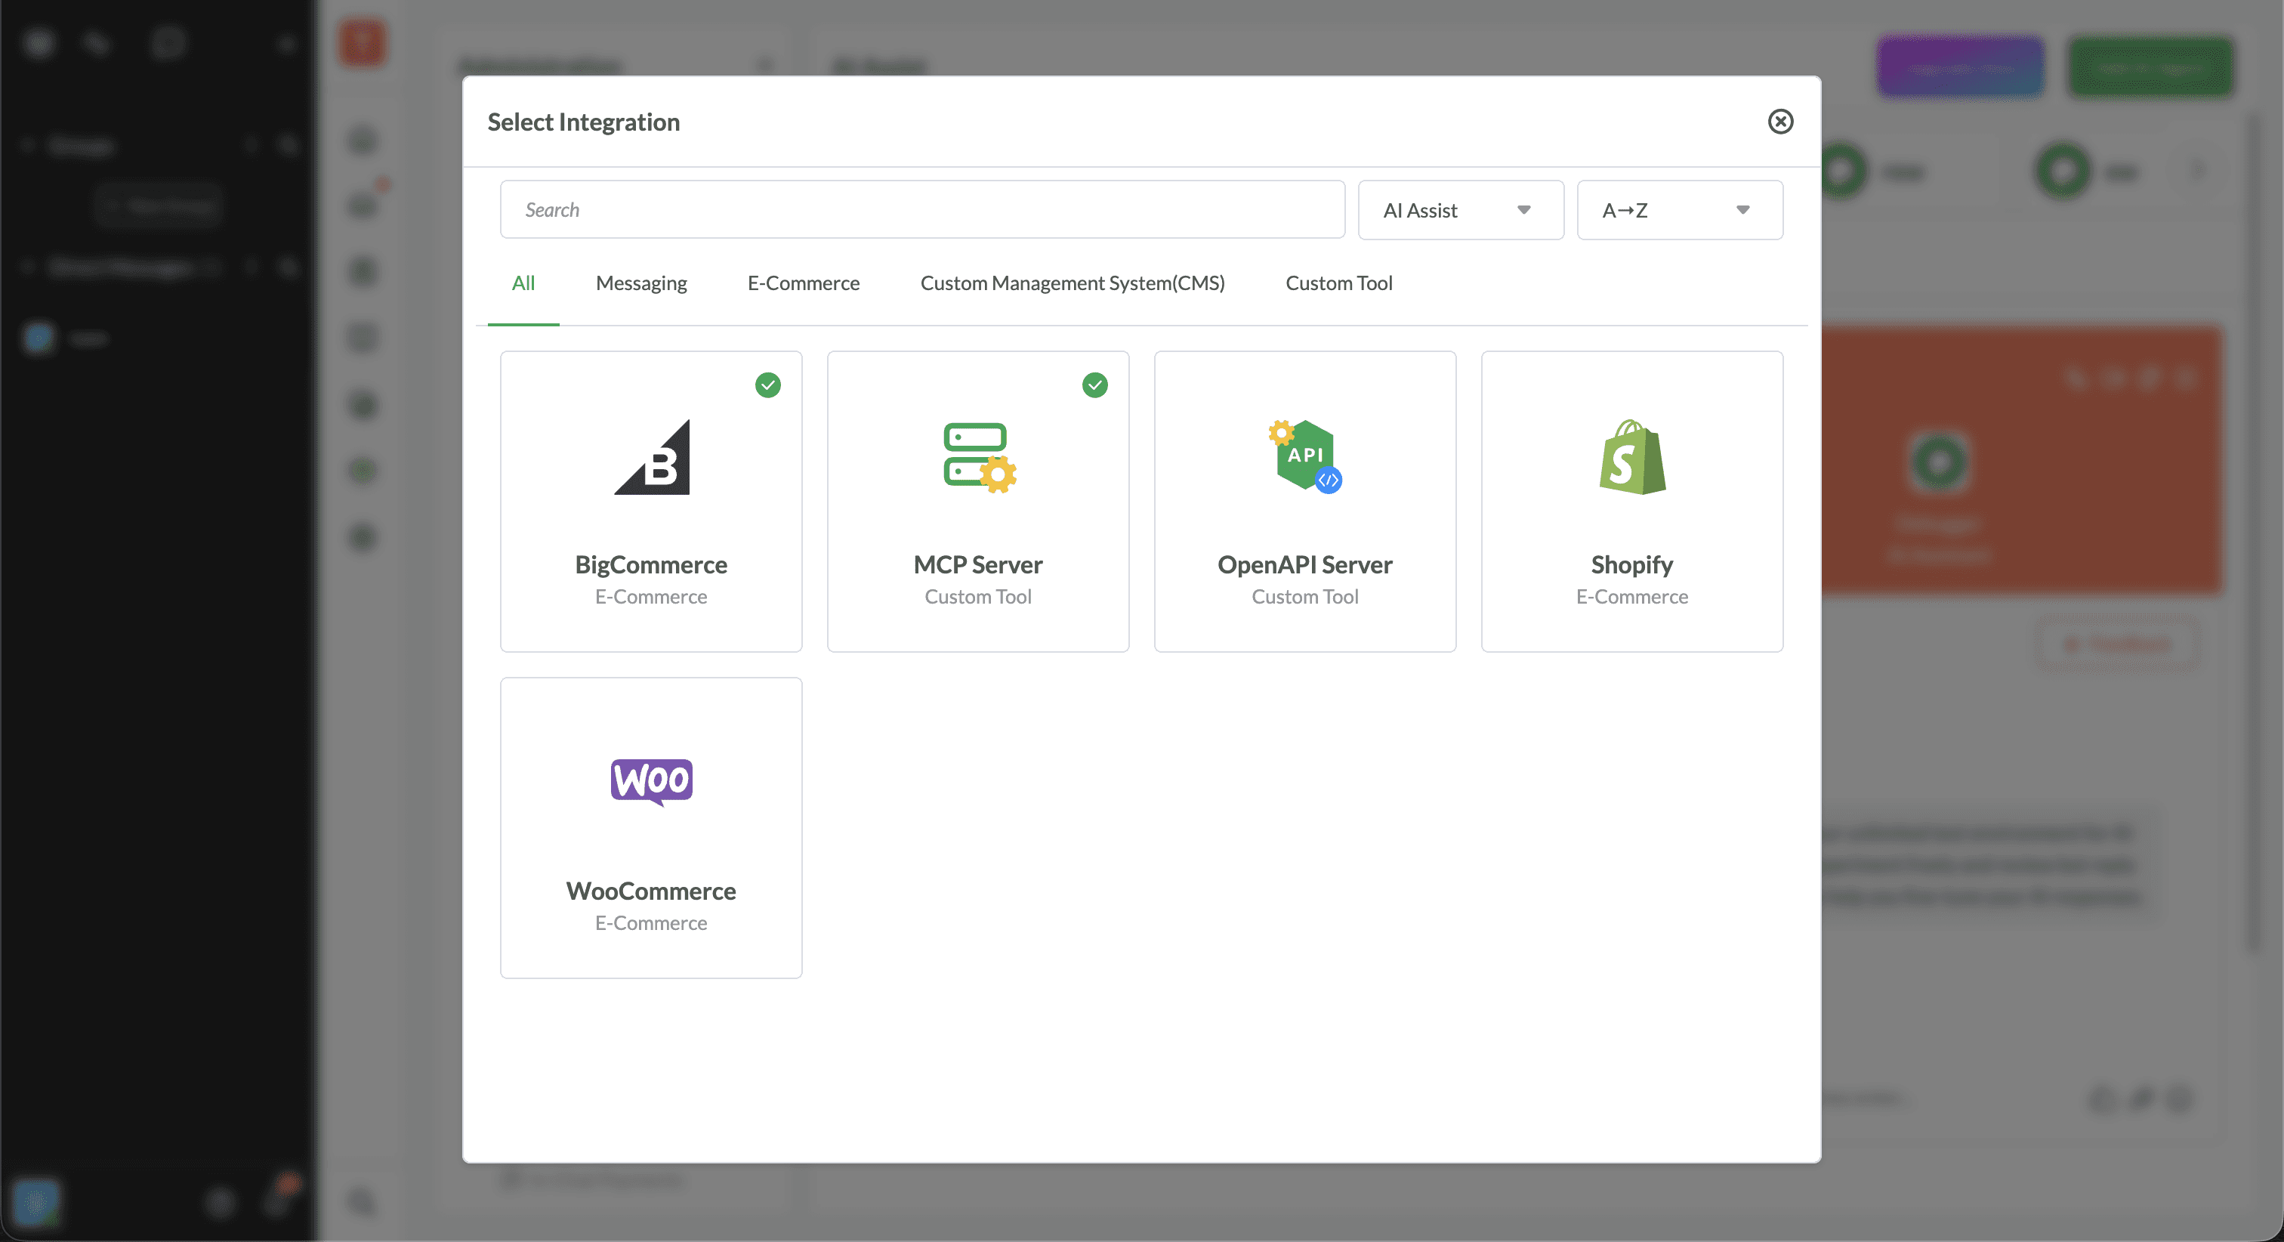Click the BigCommerce logo icon
This screenshot has height=1242, width=2284.
point(652,458)
